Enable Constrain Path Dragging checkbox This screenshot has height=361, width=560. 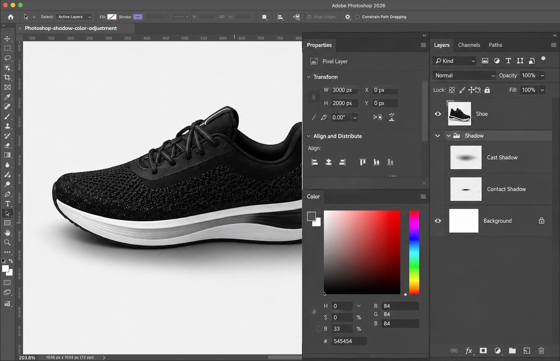(357, 17)
